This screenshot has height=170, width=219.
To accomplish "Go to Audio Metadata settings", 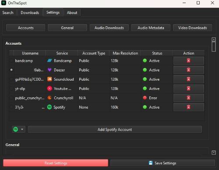I will (151, 28).
